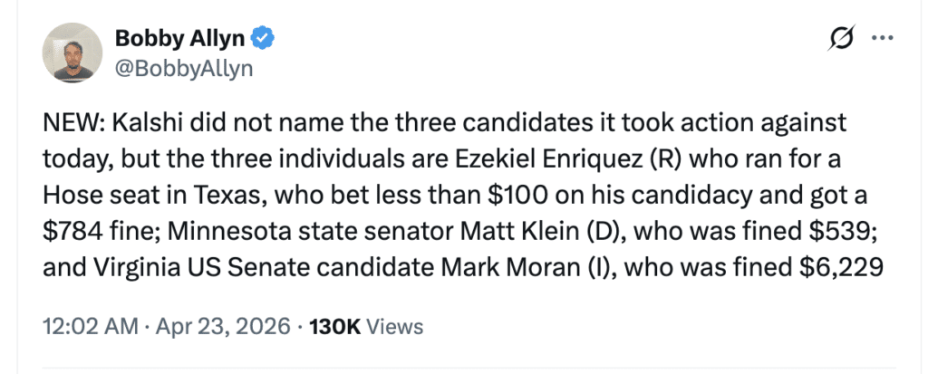Click the blue verified checkmark badge
The image size is (928, 374).
[x=263, y=40]
